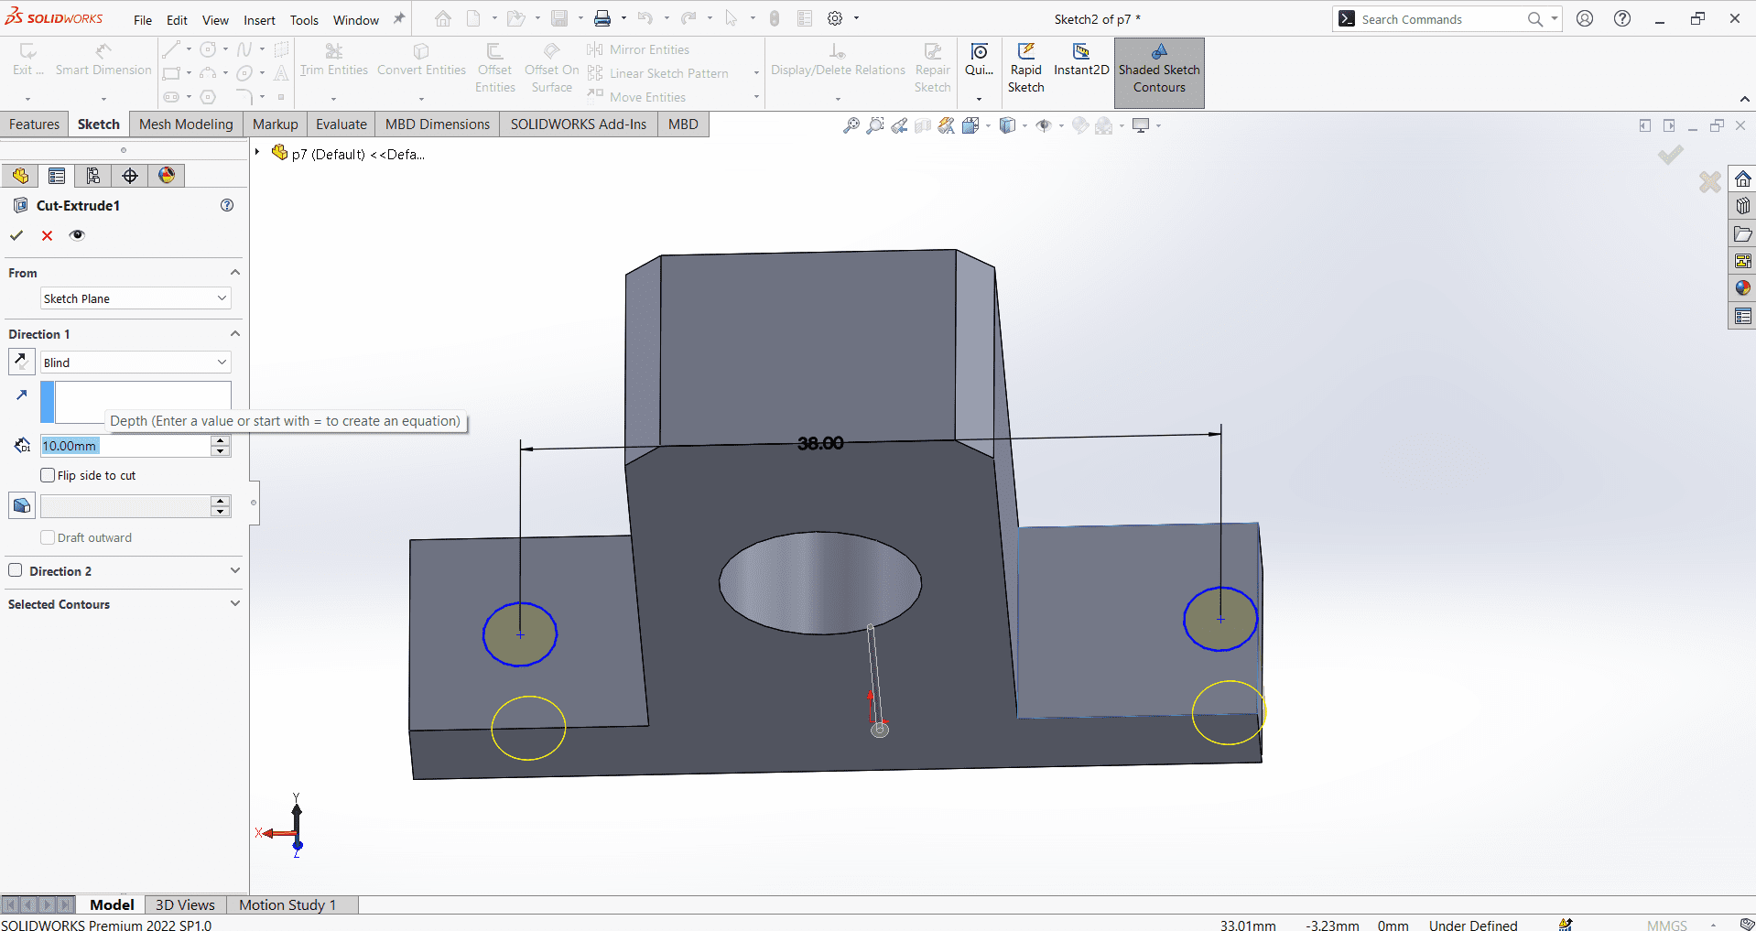This screenshot has height=931, width=1756.
Task: Open the Options gear icon
Action: point(835,18)
